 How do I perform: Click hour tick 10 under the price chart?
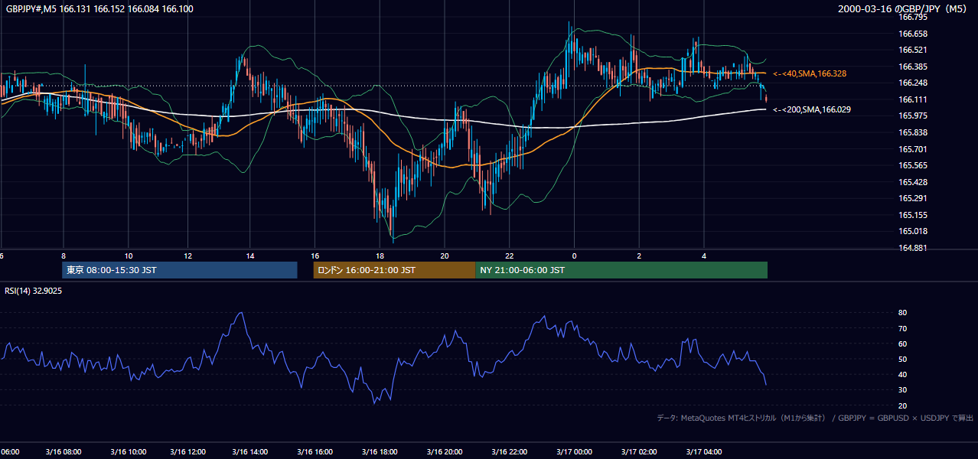pyautogui.click(x=129, y=256)
